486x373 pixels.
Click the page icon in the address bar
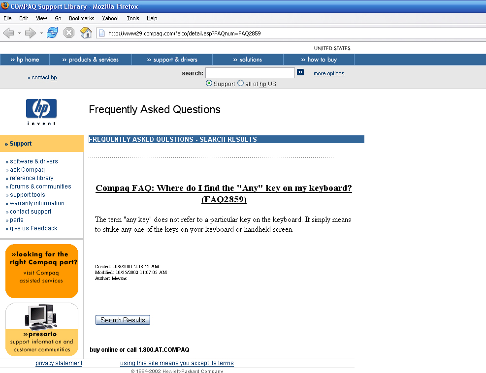point(101,33)
